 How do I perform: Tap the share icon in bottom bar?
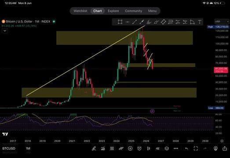[225, 148]
